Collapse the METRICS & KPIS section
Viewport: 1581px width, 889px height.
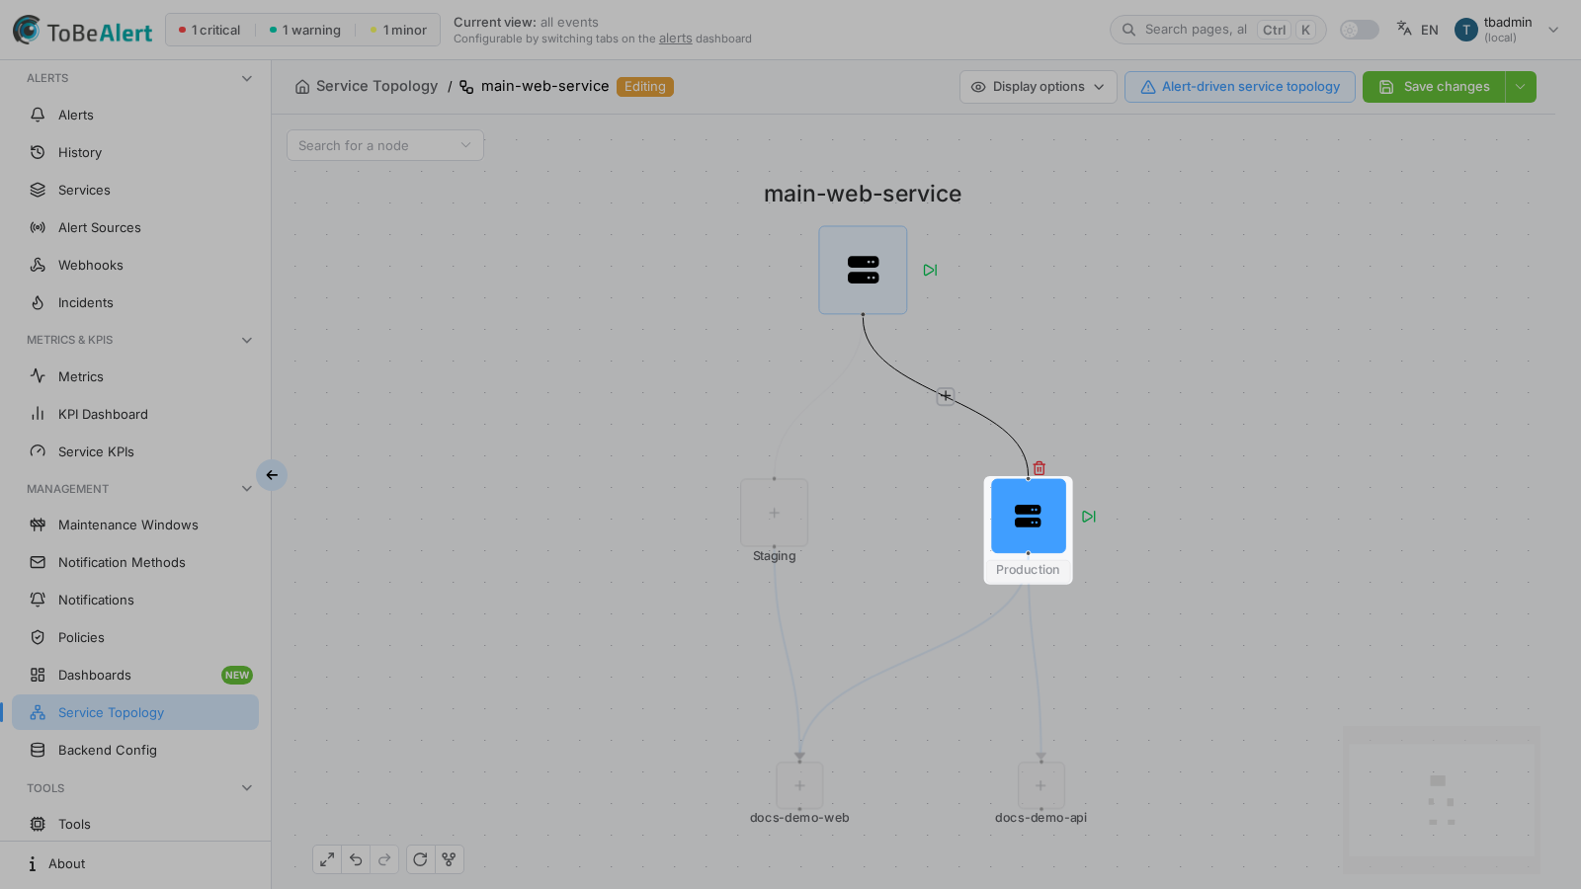tap(247, 340)
